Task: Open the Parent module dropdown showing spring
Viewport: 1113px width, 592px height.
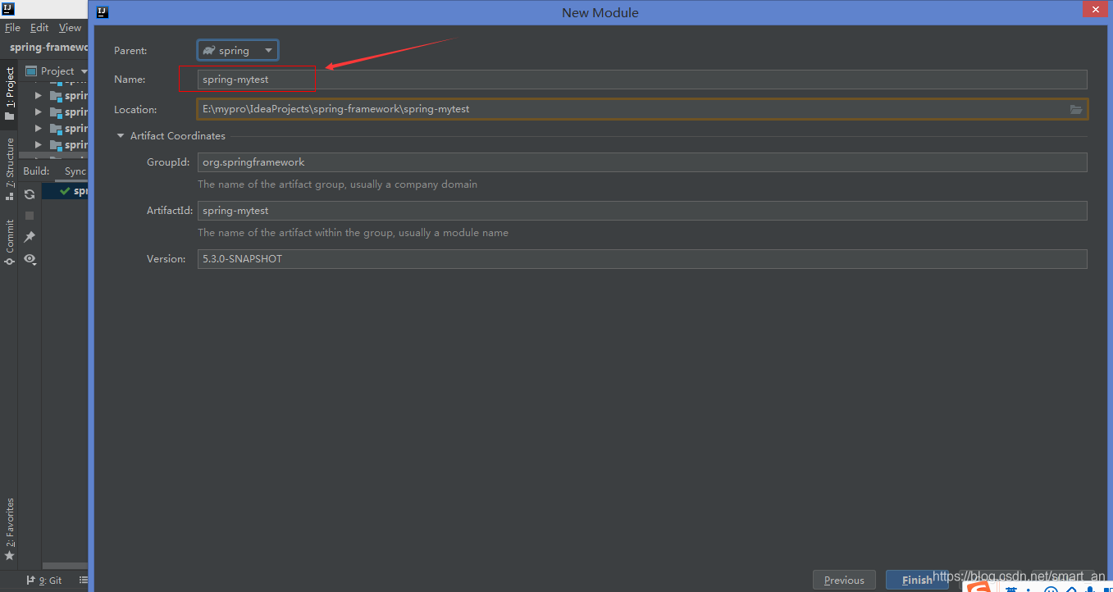Action: pos(238,50)
